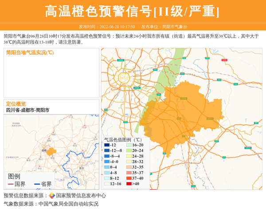Click the 0~4 light blue legend swatch
Screen dimensions: 266x209
107,167
